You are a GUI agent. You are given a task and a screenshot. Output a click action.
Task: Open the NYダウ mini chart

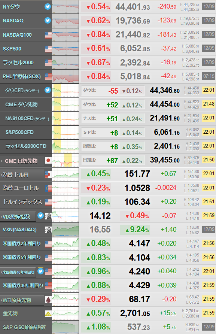point(65,7)
